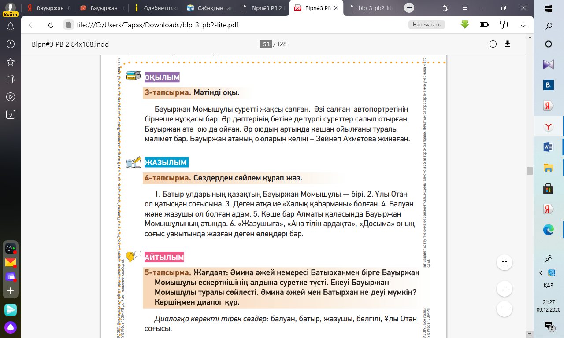The width and height of the screenshot is (564, 338).
Task: Open the teal paper-plane app in sidebar
Action: [11, 309]
